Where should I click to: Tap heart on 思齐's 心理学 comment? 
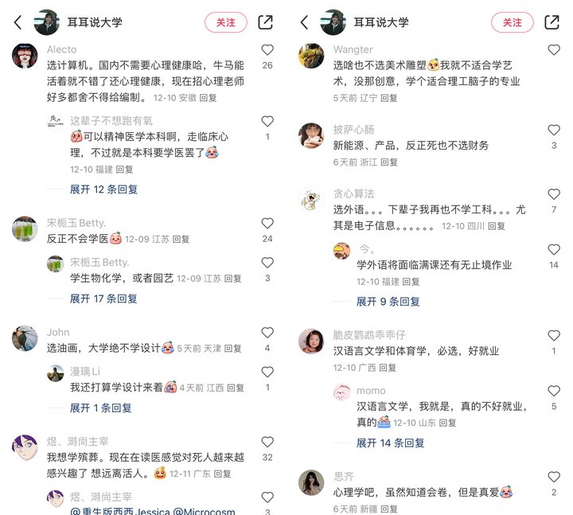pos(554,477)
